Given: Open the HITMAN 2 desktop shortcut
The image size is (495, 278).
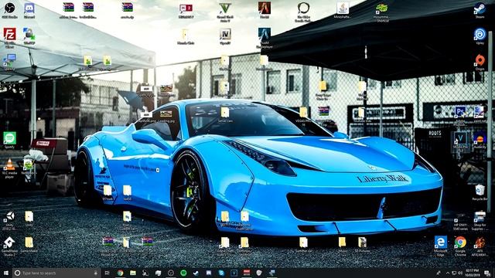Looking at the screenshot, I should (186, 10).
